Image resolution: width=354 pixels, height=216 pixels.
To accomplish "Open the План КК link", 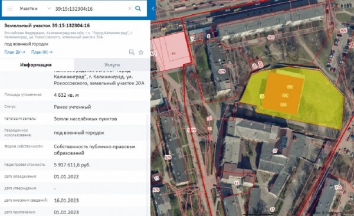I will point(42,52).
